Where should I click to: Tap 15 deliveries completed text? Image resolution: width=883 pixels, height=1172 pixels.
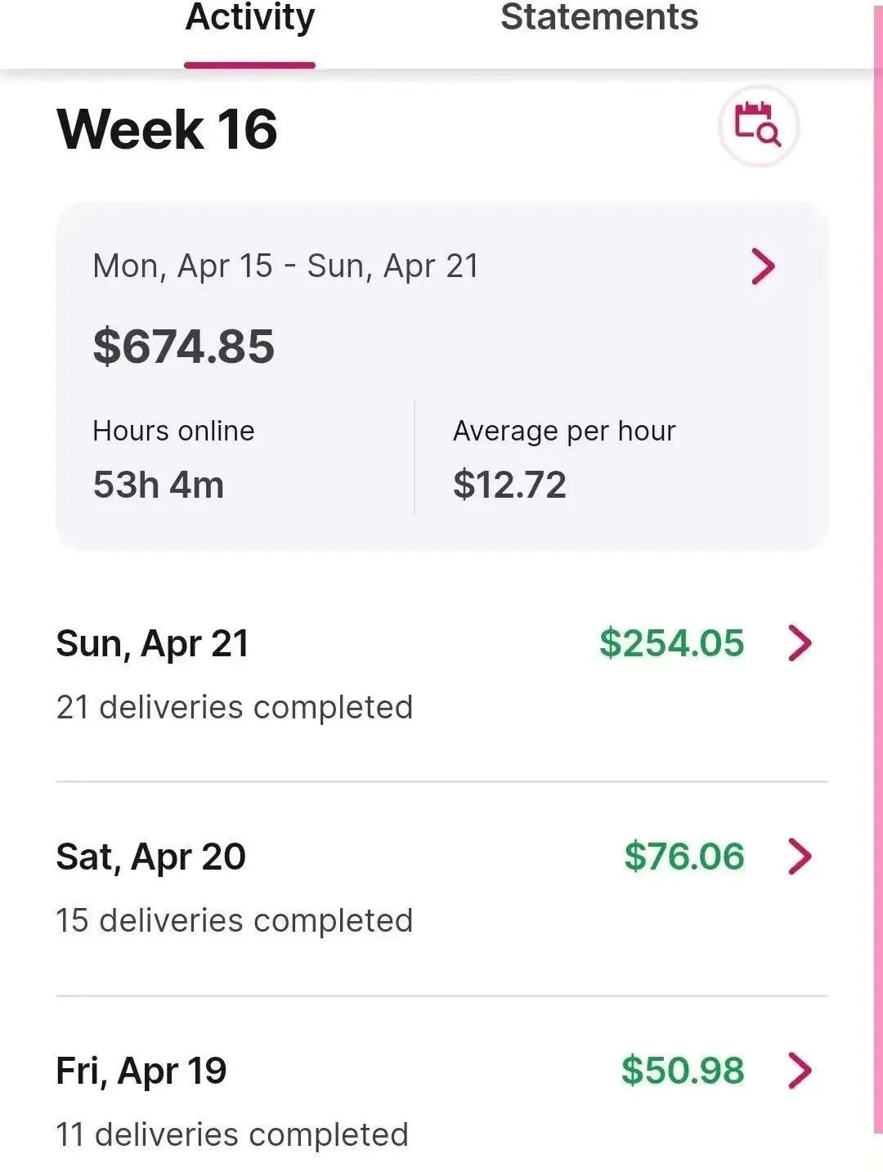pos(235,921)
